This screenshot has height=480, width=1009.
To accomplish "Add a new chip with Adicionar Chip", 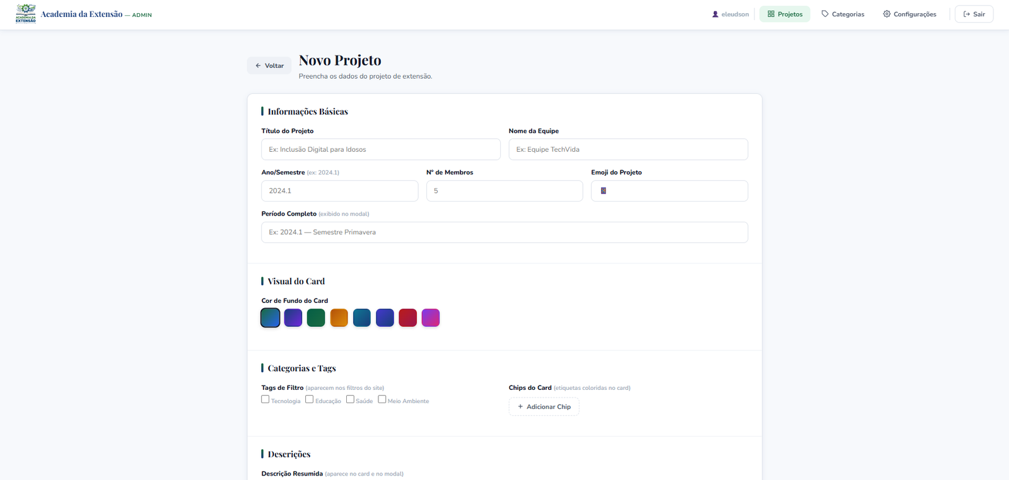I will point(544,407).
